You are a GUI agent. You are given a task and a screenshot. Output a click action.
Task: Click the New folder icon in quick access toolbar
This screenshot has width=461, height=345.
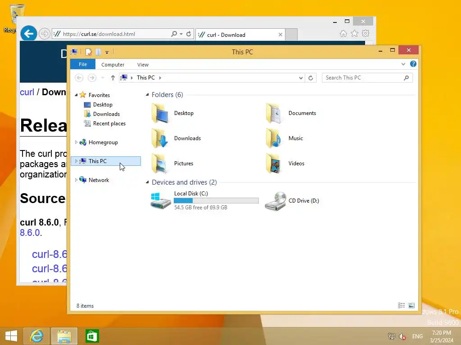point(98,52)
